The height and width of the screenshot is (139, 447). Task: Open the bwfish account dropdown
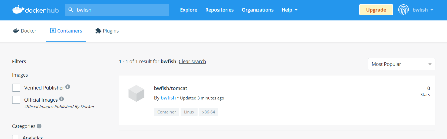pos(423,10)
